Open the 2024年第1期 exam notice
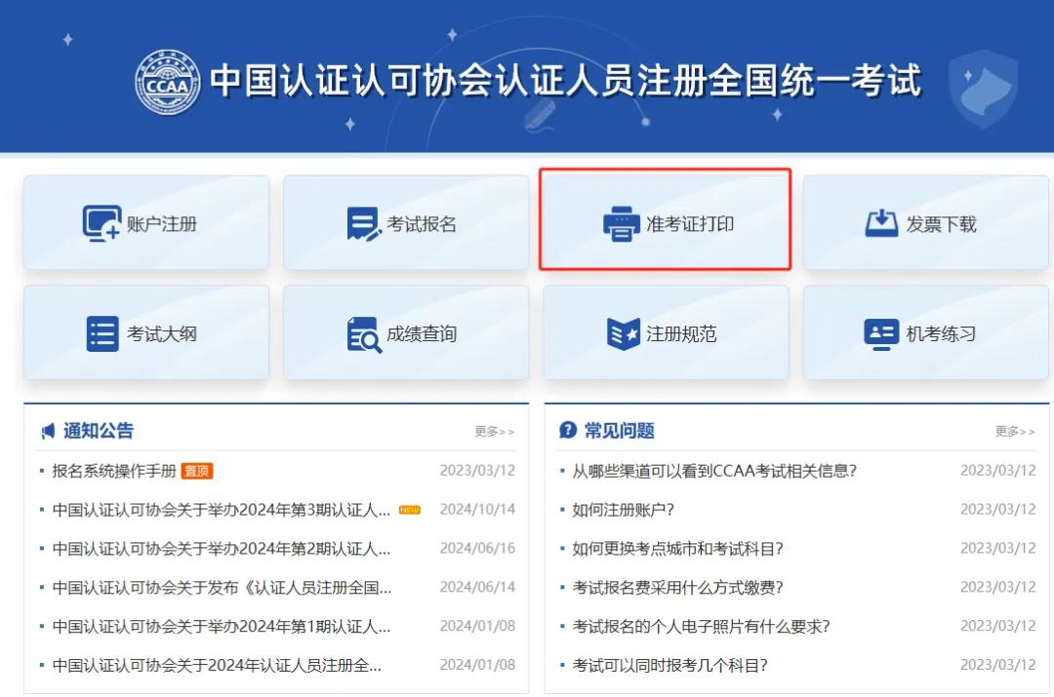1054x697 pixels. (x=222, y=627)
